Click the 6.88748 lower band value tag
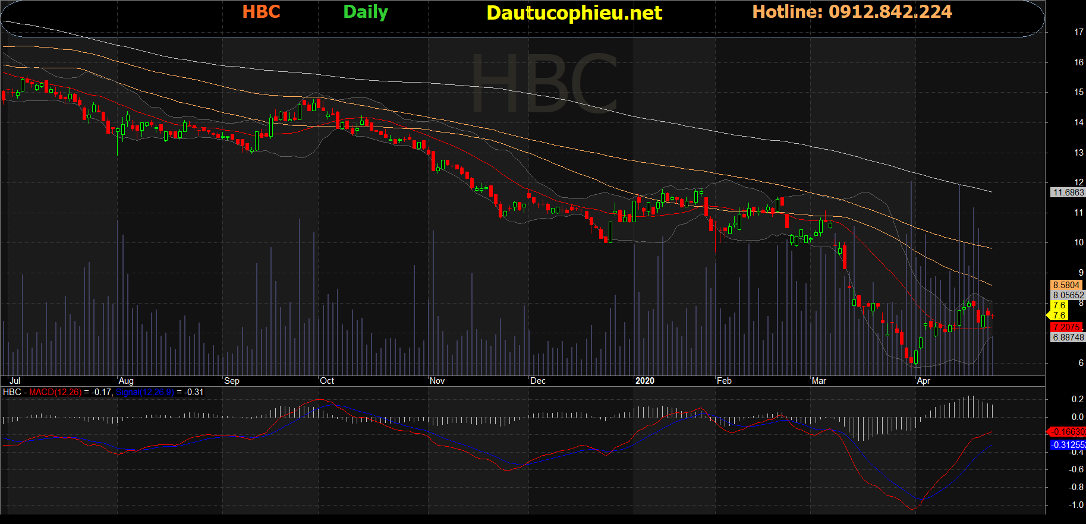 (x=1068, y=337)
